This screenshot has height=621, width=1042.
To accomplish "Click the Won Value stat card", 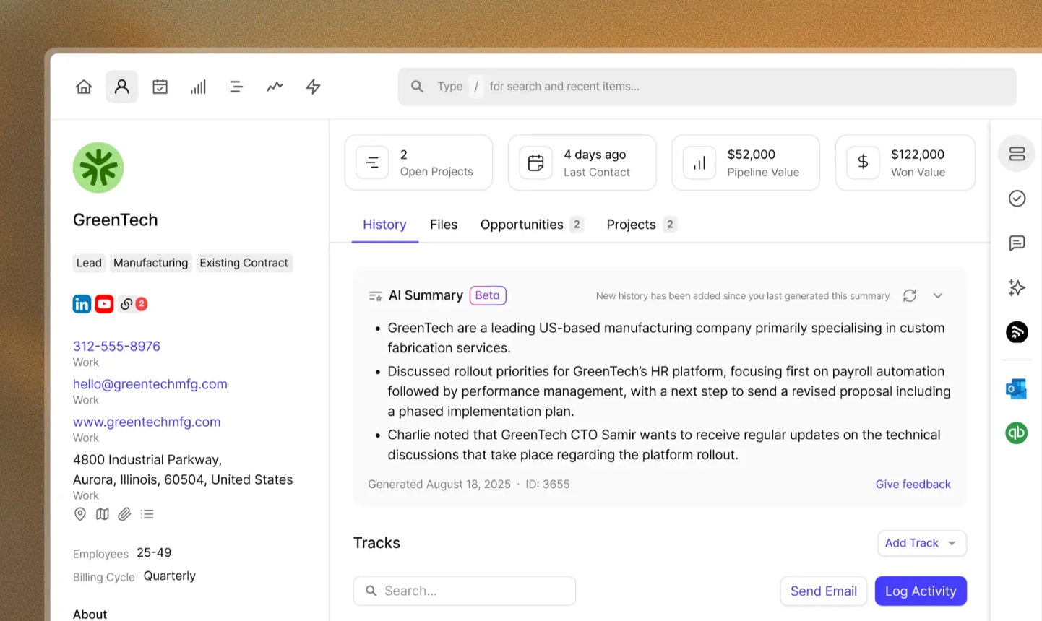I will click(905, 162).
